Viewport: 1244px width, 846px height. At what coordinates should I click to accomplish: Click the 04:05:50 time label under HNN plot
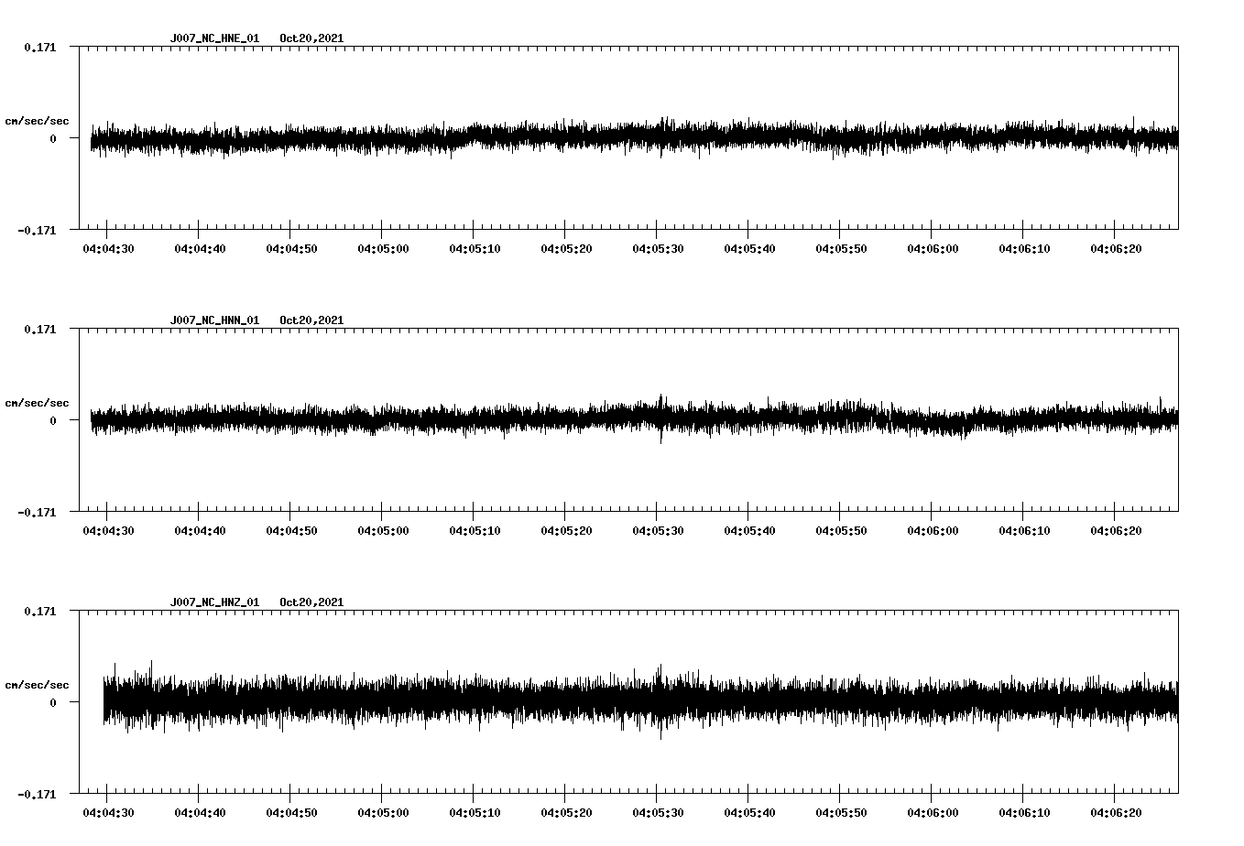point(841,530)
